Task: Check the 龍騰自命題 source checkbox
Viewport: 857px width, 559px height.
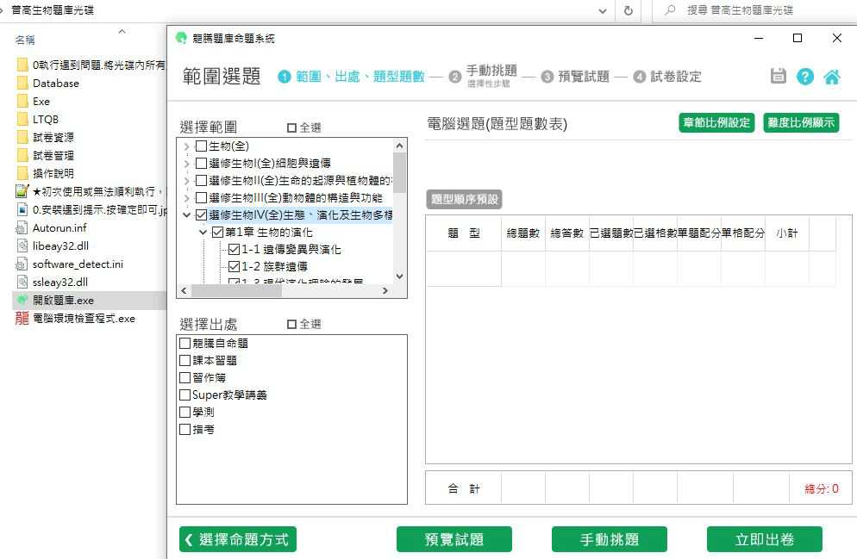Action: coord(185,343)
